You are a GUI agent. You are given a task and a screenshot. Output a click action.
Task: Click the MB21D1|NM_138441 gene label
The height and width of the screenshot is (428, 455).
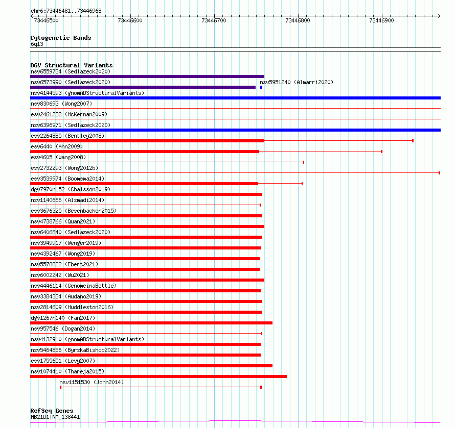coord(55,417)
